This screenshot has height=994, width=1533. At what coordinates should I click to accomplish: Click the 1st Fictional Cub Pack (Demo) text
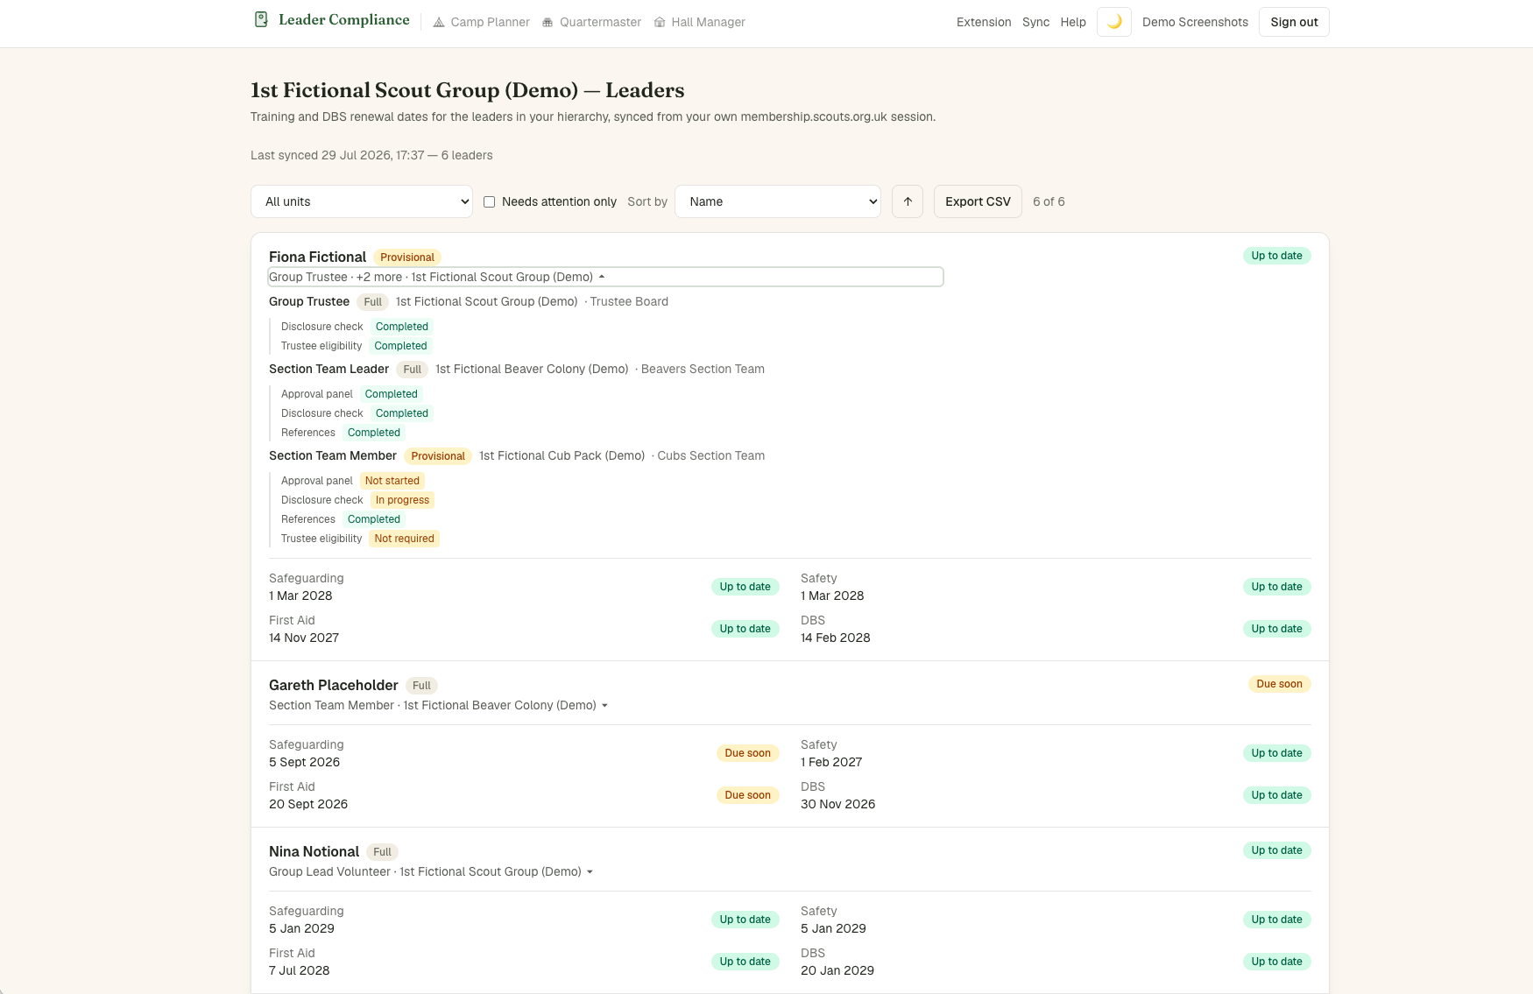562,455
